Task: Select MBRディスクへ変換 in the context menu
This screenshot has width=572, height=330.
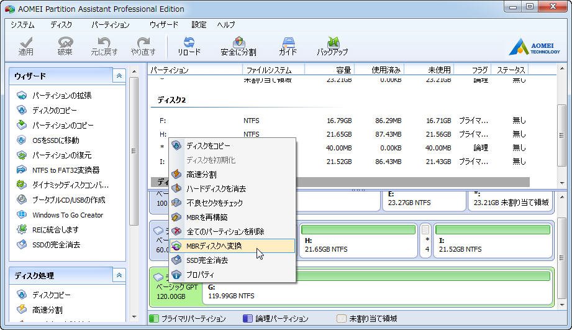Action: [x=232, y=246]
